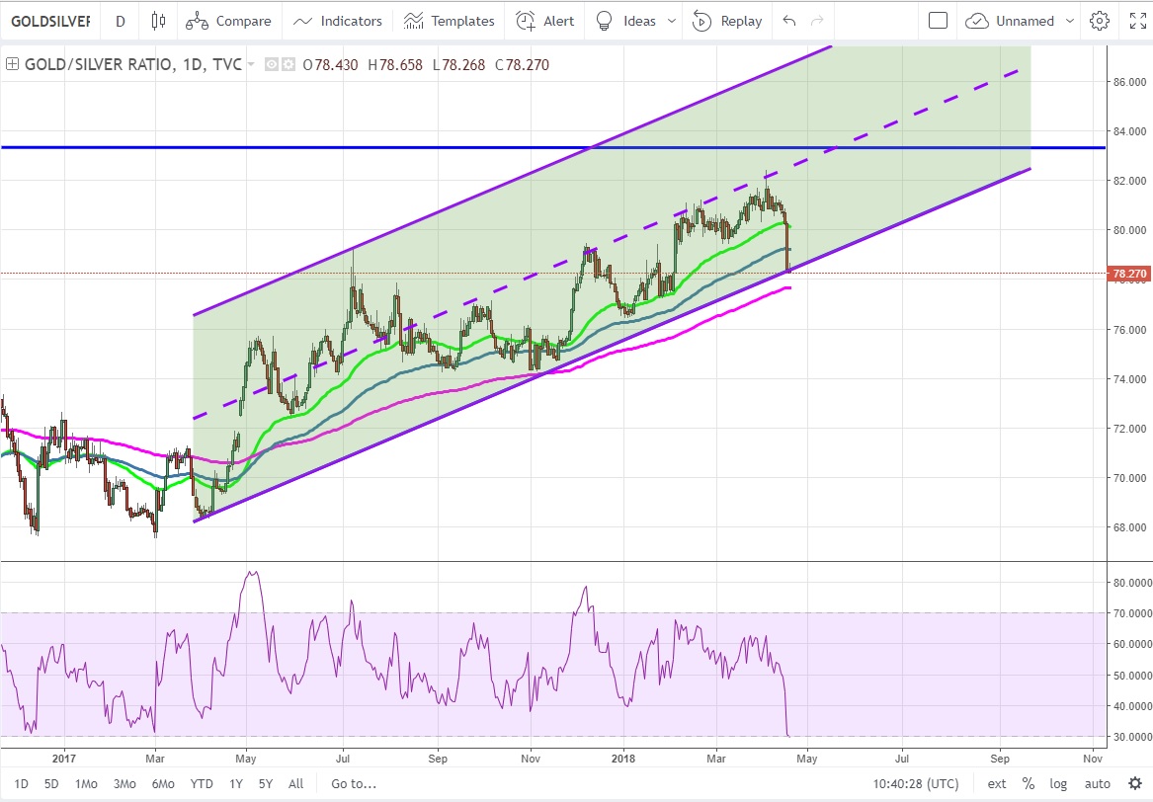Open bottom-right chart settings gear
The width and height of the screenshot is (1153, 802).
pos(1135,783)
